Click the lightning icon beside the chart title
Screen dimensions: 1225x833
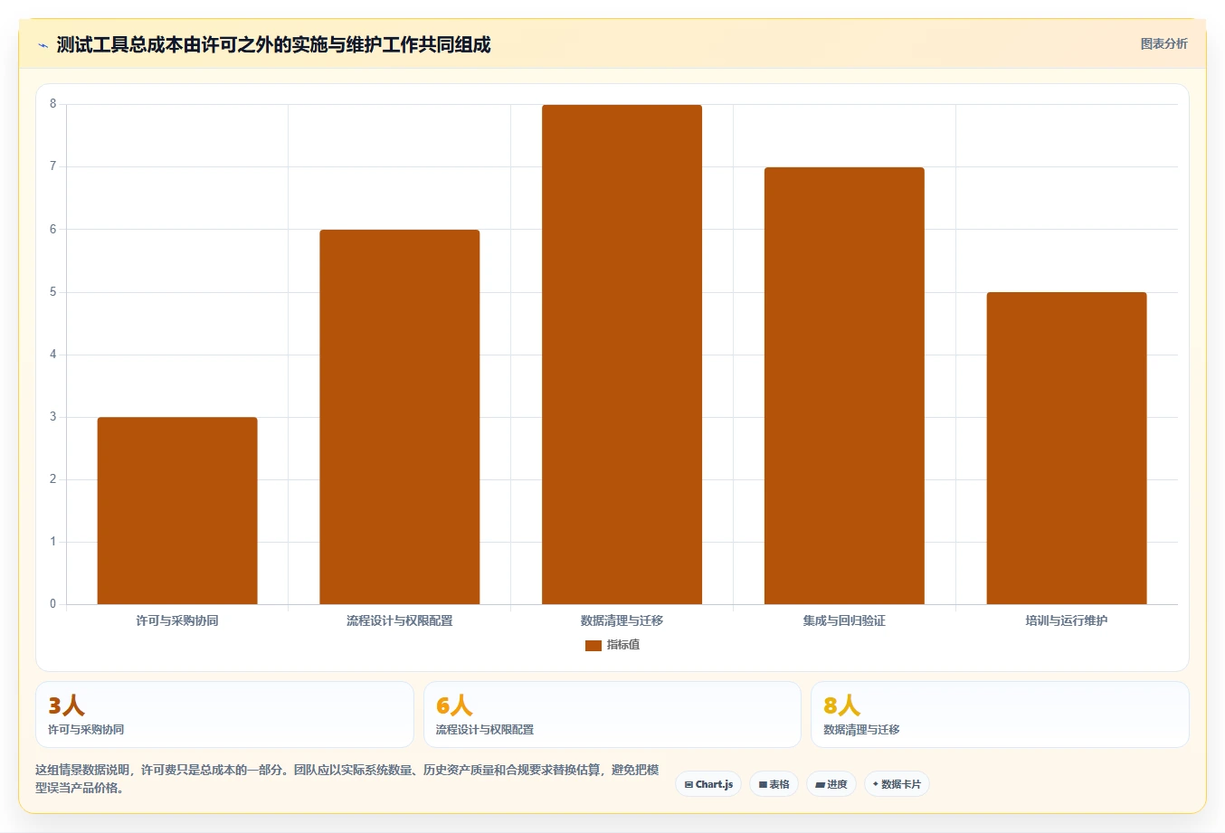[43, 45]
